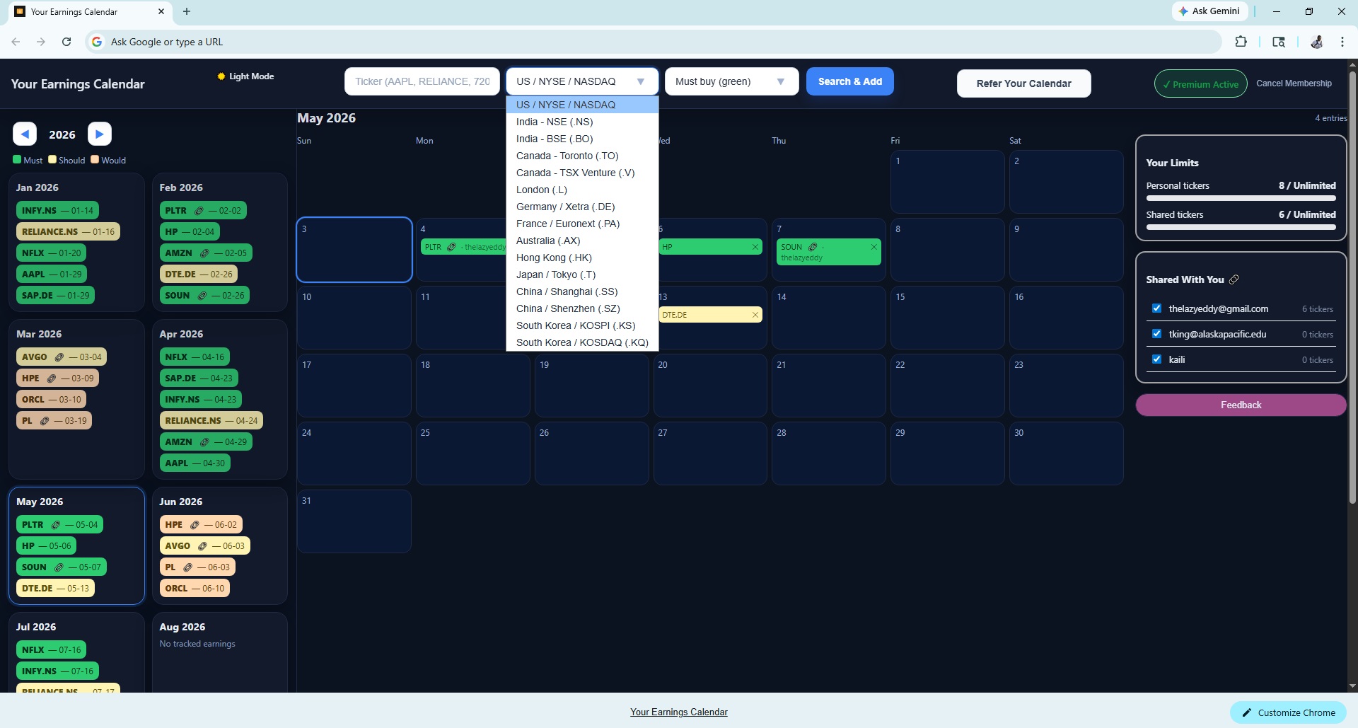Click Refer Your Calendar button
The image size is (1358, 728).
coord(1023,83)
